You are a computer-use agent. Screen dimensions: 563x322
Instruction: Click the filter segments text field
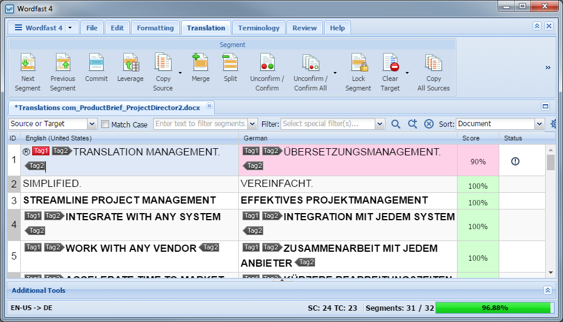pos(200,124)
